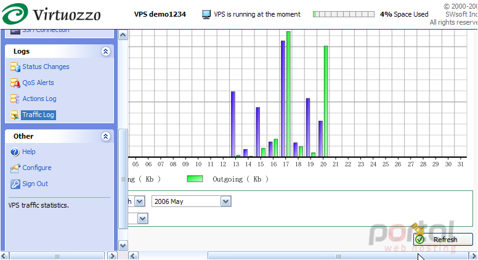Click the sidebar horizontal scroll right arrow

pyautogui.click(x=112, y=256)
